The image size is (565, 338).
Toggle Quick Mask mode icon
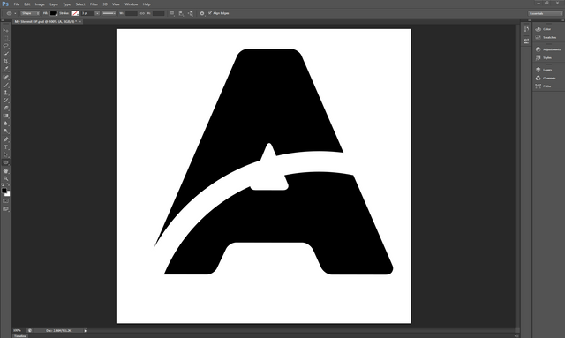[x=6, y=200]
